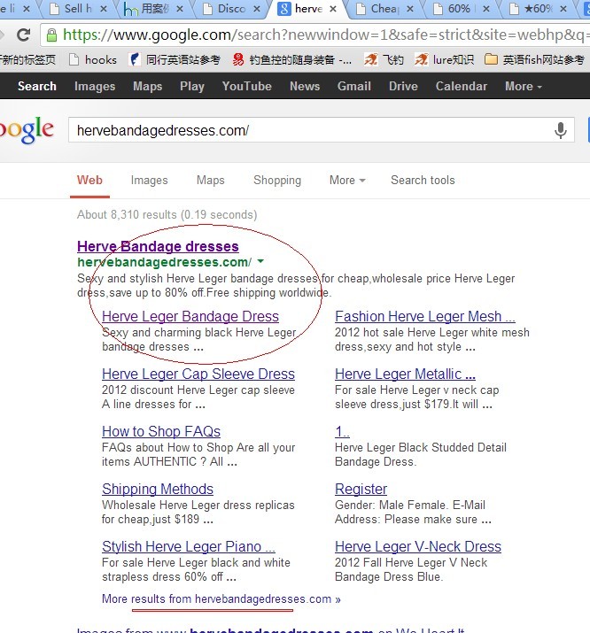This screenshot has height=633, width=590.
Task: Click News in the black Google bar
Action: point(305,86)
